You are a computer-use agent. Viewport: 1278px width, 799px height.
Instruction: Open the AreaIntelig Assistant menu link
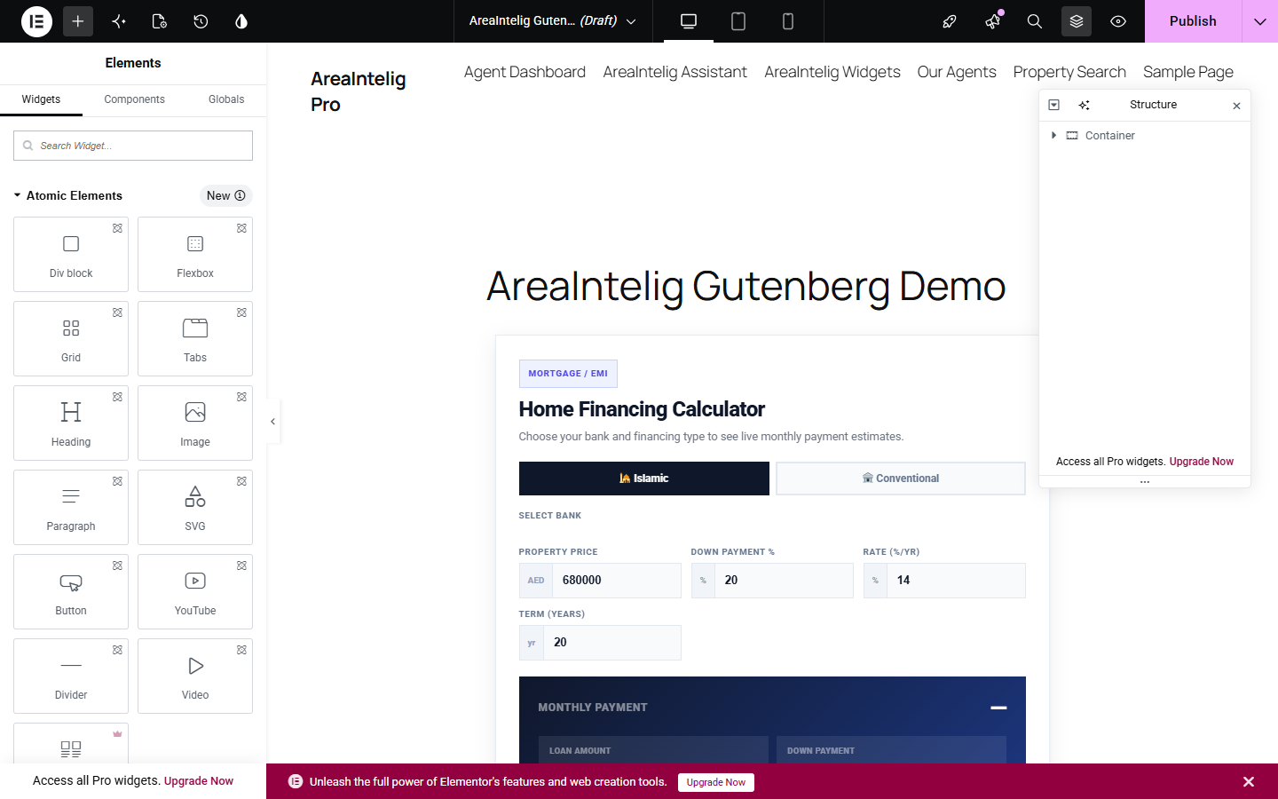point(675,72)
